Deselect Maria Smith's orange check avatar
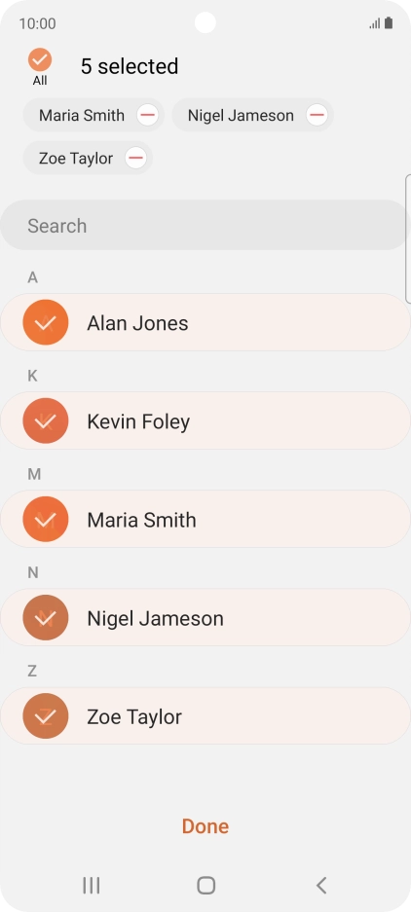The image size is (411, 912). (x=46, y=519)
